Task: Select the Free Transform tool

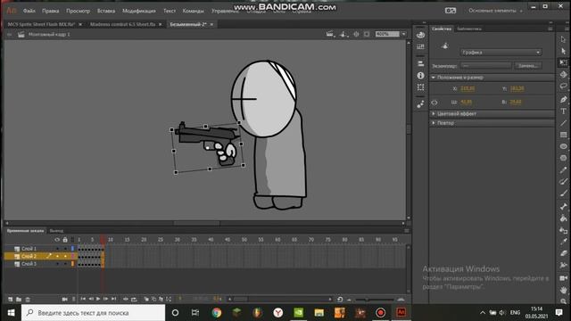Action: click(563, 63)
